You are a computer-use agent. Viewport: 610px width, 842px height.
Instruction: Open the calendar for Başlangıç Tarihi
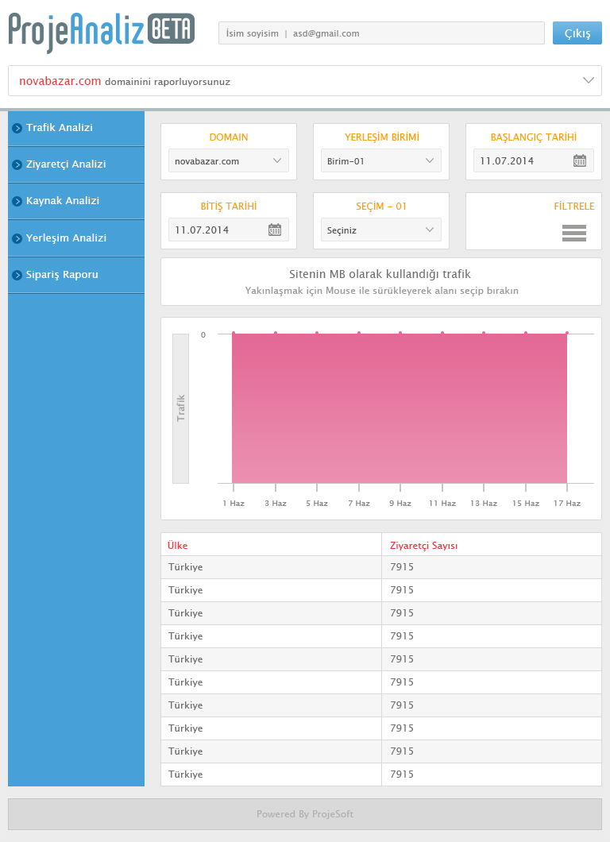(x=580, y=160)
